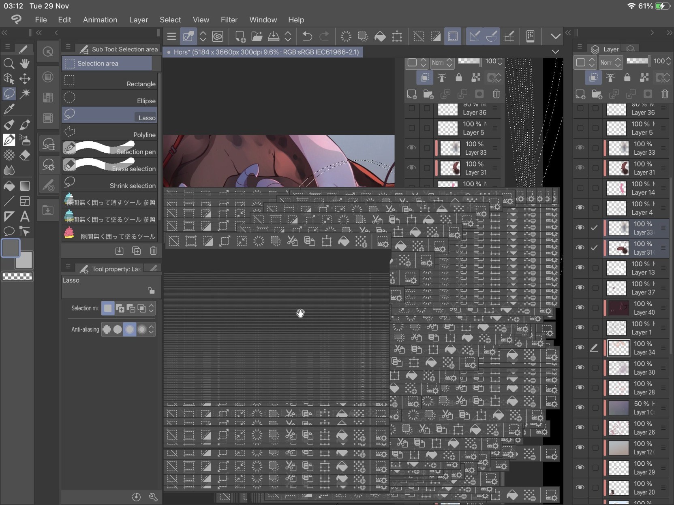Select the Text tool
Viewport: 674px width, 505px height.
click(x=25, y=216)
